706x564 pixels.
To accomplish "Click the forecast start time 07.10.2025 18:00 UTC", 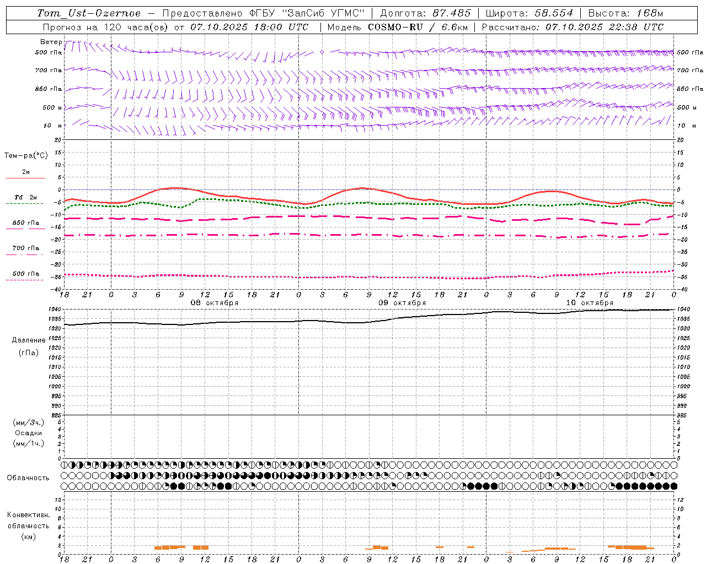I will coord(249,27).
